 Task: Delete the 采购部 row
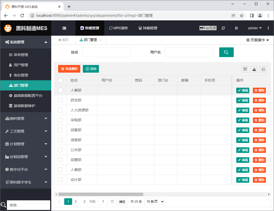(259, 120)
